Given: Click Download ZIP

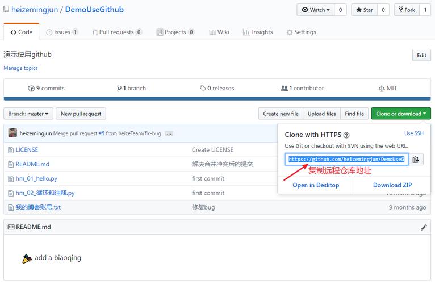Looking at the screenshot, I should tap(392, 185).
